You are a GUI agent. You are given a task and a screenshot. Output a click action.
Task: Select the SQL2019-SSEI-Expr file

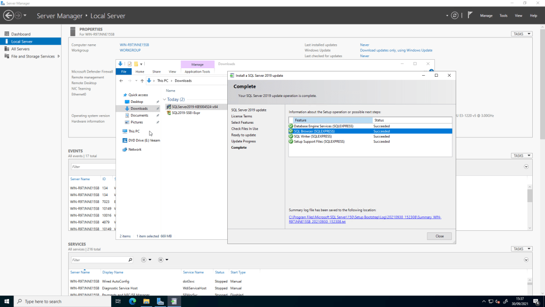[x=186, y=113]
